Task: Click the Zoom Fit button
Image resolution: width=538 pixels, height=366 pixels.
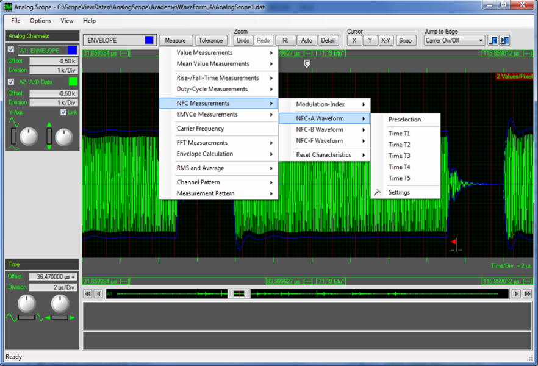Action: tap(285, 40)
